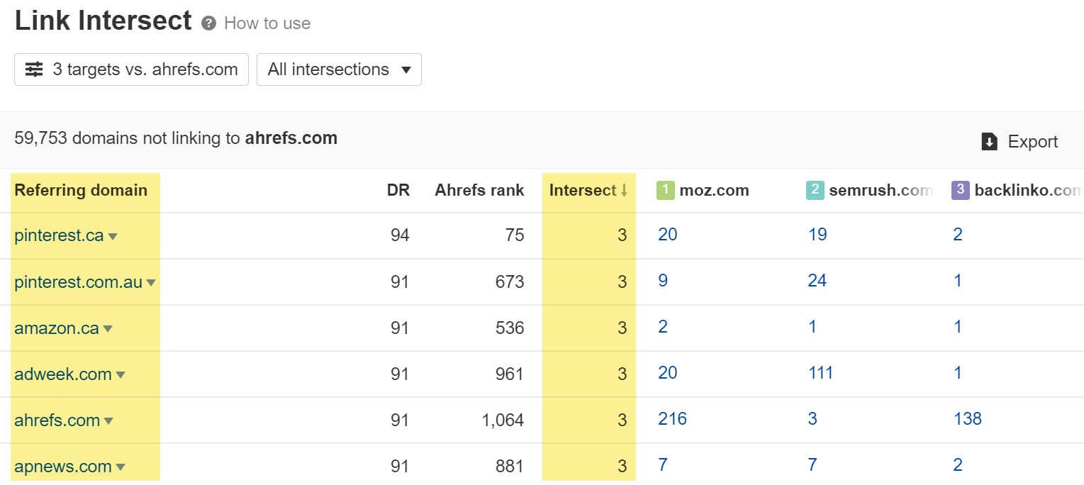Sort by the Ahrefs rank column header
Image resolution: width=1084 pixels, height=485 pixels.
tap(479, 189)
